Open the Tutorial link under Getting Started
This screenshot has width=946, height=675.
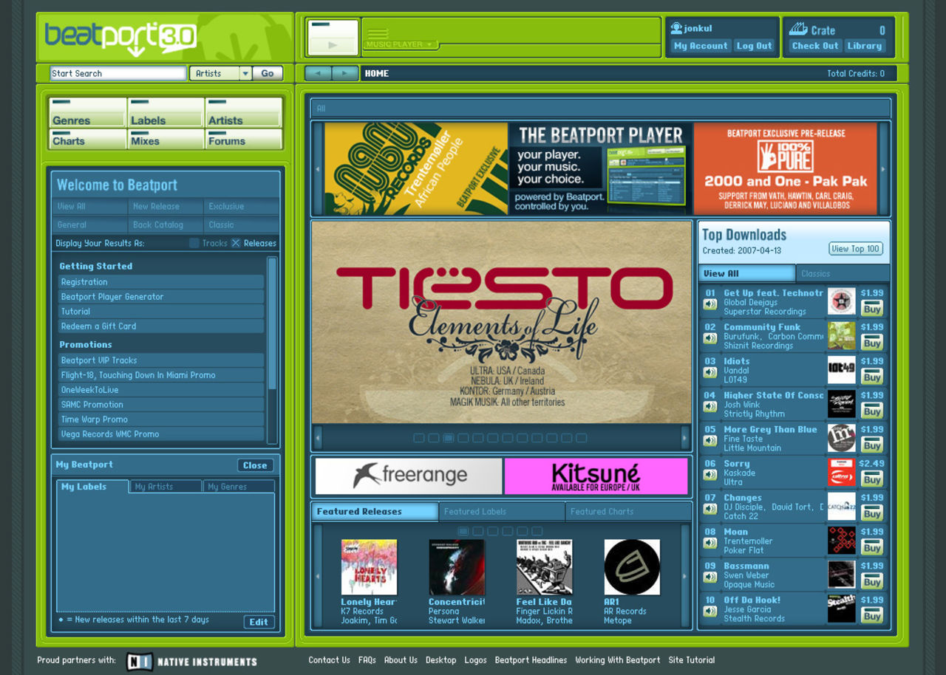tap(75, 311)
